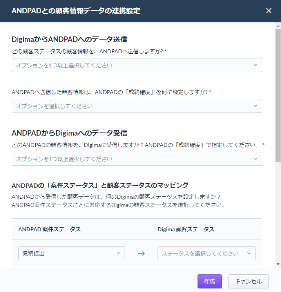Click the ANDPAD 案件ステータス column header
The width and height of the screenshot is (281, 292).
point(49,229)
